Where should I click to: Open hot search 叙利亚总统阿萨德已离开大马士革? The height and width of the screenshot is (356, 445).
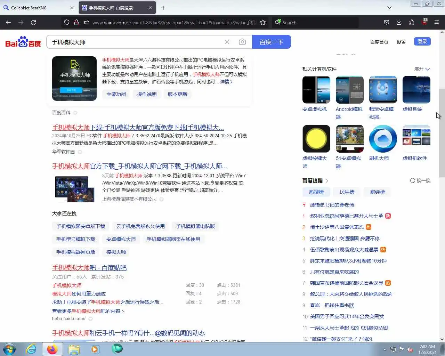tap(347, 216)
